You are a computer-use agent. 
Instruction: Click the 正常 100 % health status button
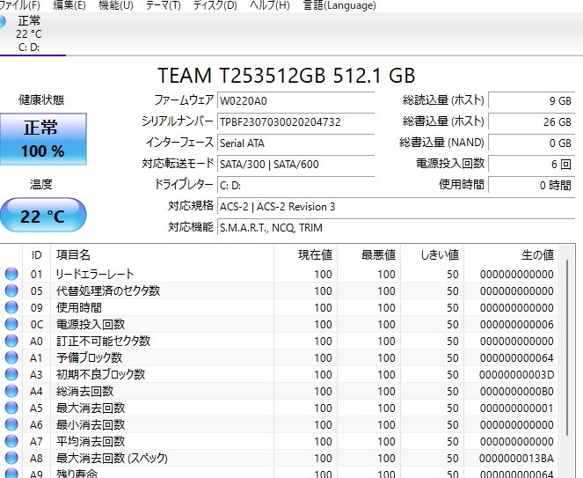click(x=42, y=139)
